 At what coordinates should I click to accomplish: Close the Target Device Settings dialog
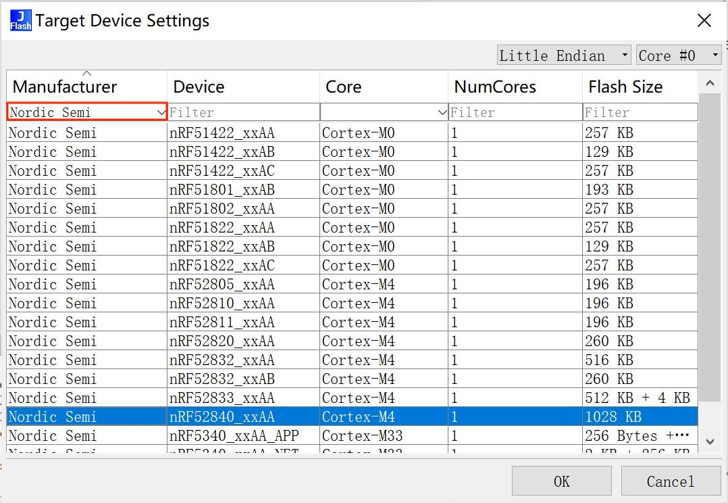(704, 20)
